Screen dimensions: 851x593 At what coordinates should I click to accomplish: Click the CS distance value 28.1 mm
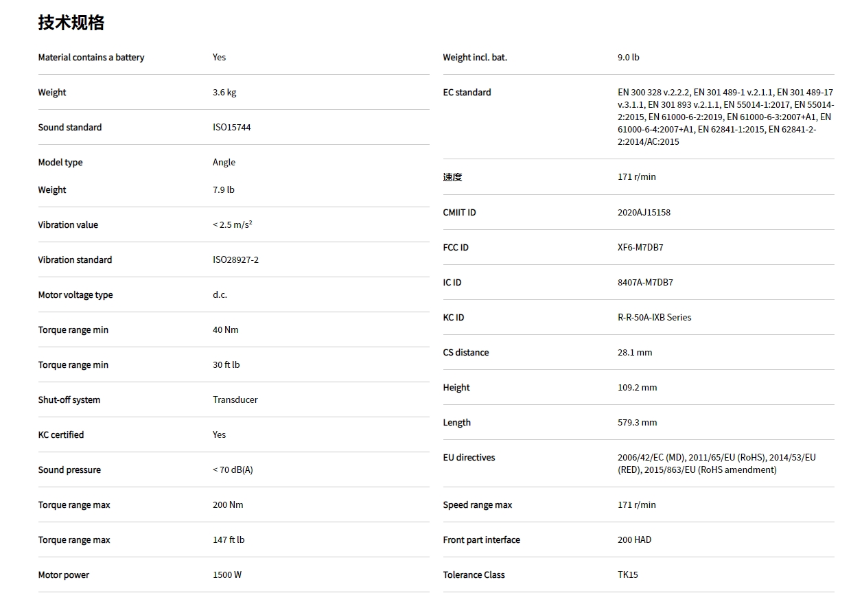[x=635, y=352]
